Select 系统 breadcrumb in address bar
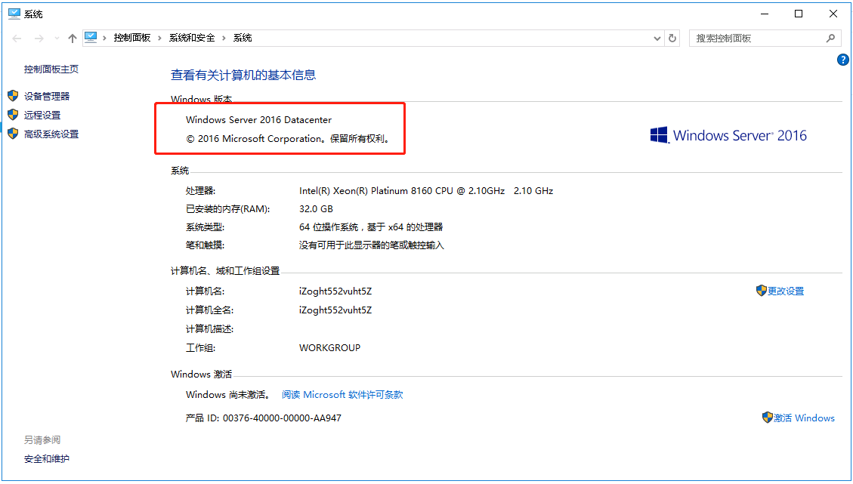 coord(243,38)
